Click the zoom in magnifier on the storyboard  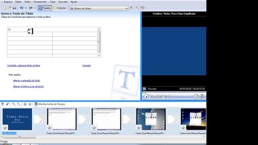pos(14,104)
